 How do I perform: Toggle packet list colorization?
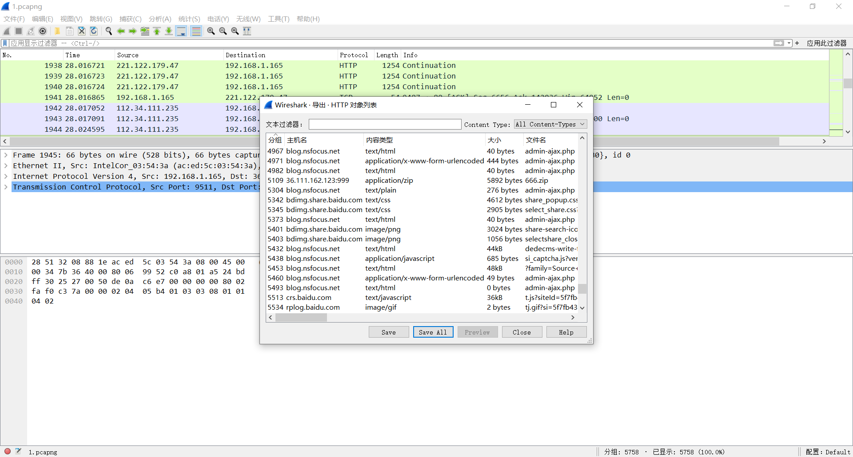tap(196, 31)
